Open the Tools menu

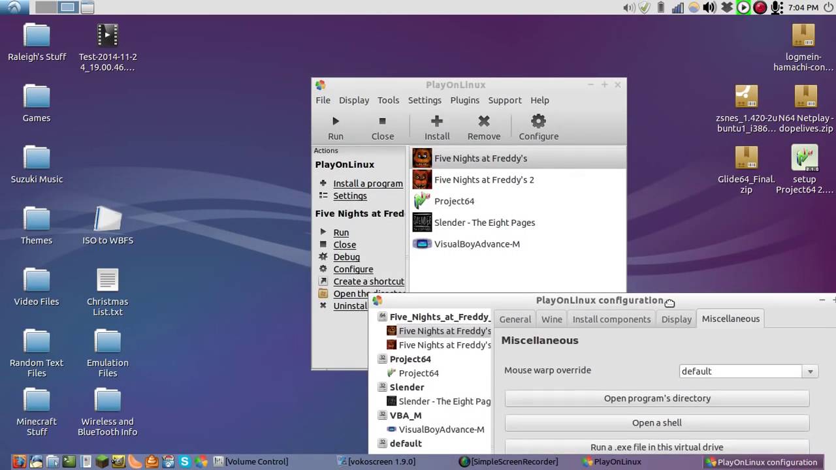click(388, 100)
